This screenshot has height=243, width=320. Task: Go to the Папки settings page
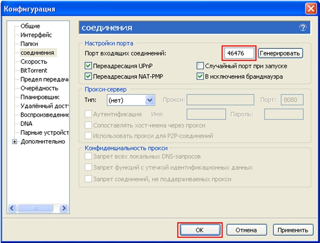coord(29,44)
